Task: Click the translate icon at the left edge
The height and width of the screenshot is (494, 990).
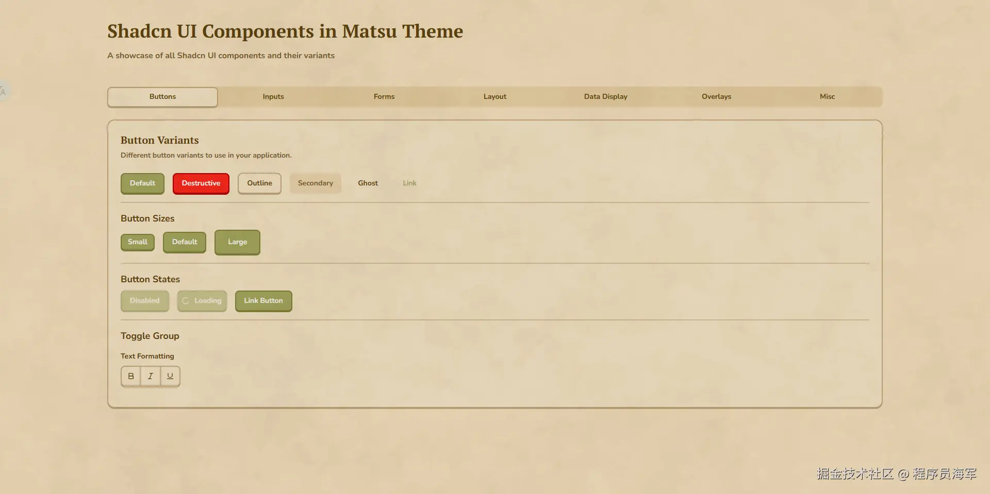Action: coord(3,91)
